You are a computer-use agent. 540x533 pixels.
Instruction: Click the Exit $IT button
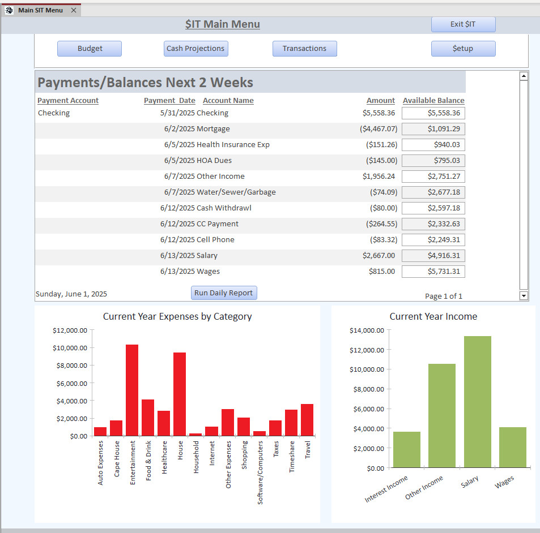coord(463,24)
